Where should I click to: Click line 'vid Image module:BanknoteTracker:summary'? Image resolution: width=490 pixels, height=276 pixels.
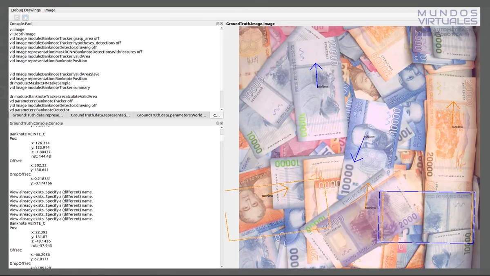(50, 88)
